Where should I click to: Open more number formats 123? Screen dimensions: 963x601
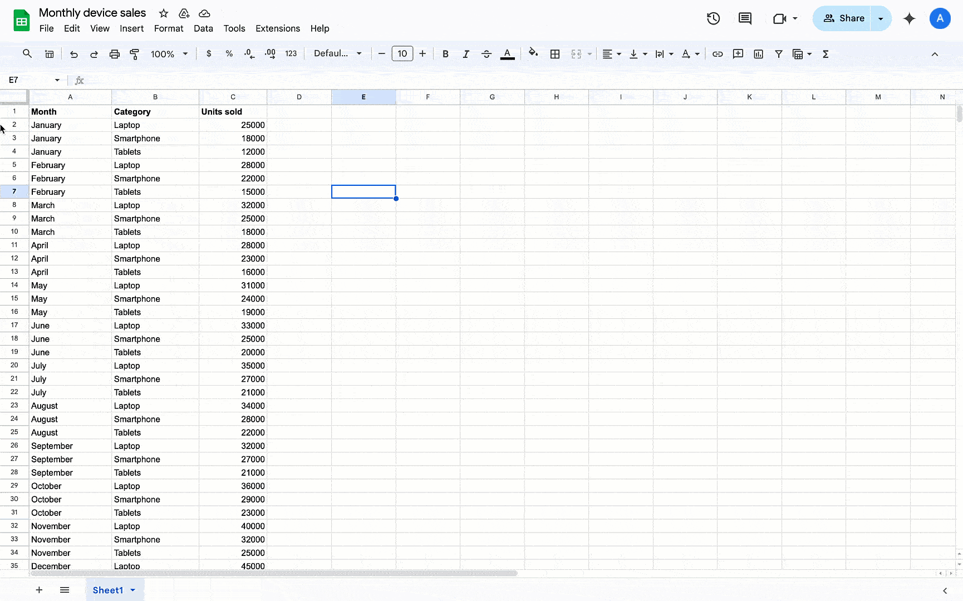(291, 54)
